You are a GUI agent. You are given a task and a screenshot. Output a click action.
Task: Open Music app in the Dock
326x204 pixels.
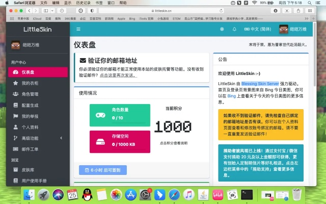188,195
